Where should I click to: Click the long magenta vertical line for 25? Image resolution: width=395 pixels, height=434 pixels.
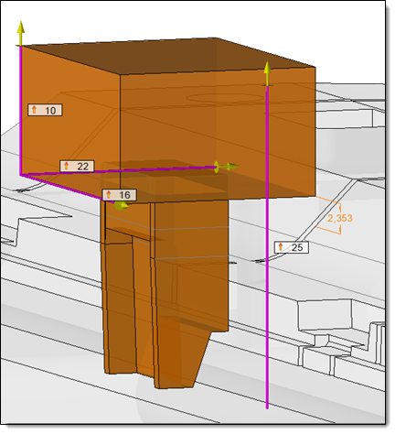click(x=267, y=247)
